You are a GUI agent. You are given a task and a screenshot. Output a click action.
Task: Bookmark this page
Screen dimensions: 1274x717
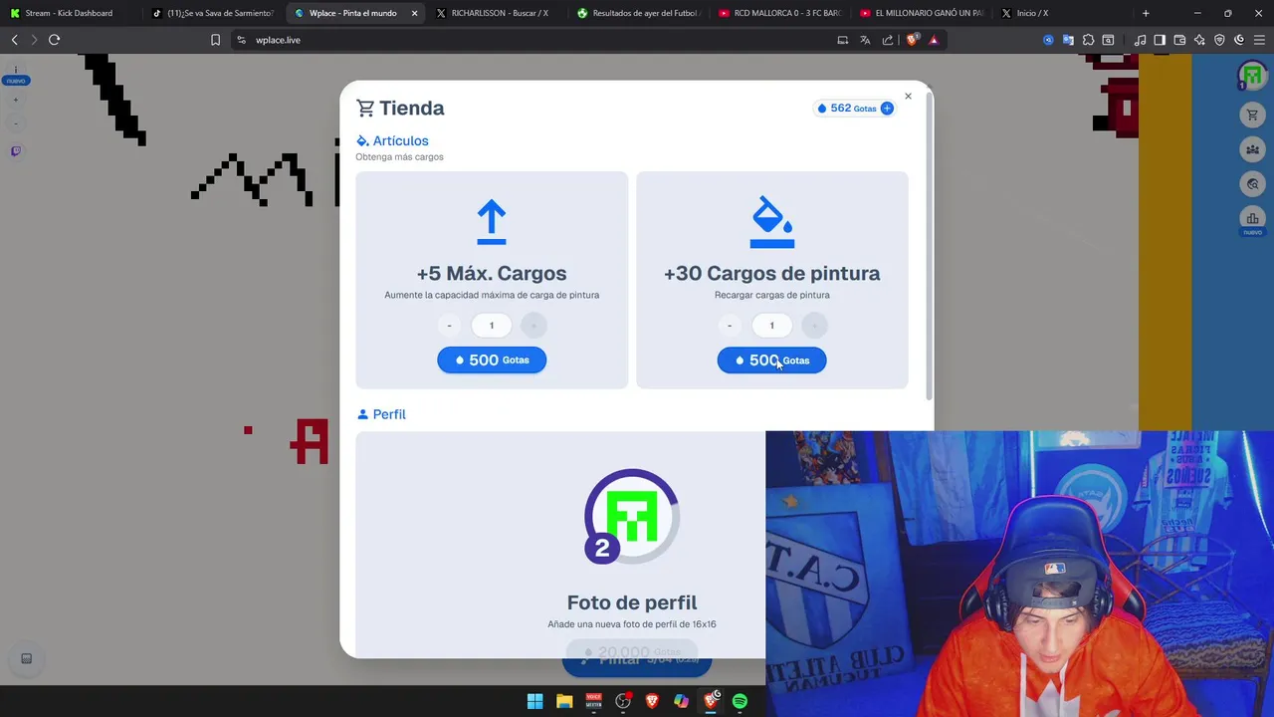point(215,40)
